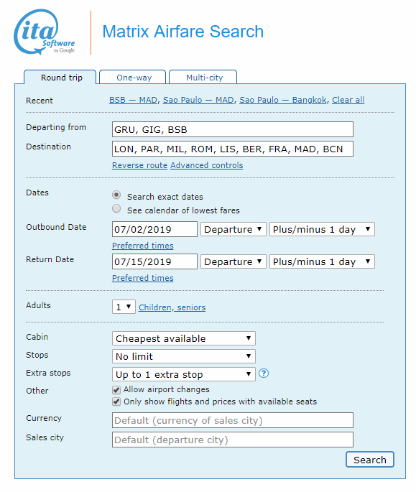Open the Extra stops dropdown
Image resolution: width=416 pixels, height=492 pixels.
(184, 374)
